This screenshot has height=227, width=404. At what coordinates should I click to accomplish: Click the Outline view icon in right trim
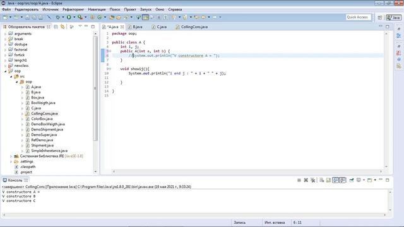point(399,36)
